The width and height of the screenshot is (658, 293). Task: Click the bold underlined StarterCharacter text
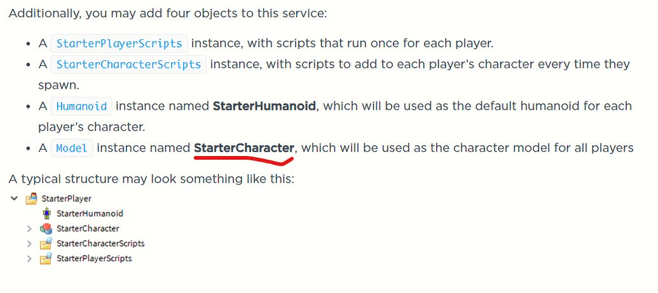[244, 148]
